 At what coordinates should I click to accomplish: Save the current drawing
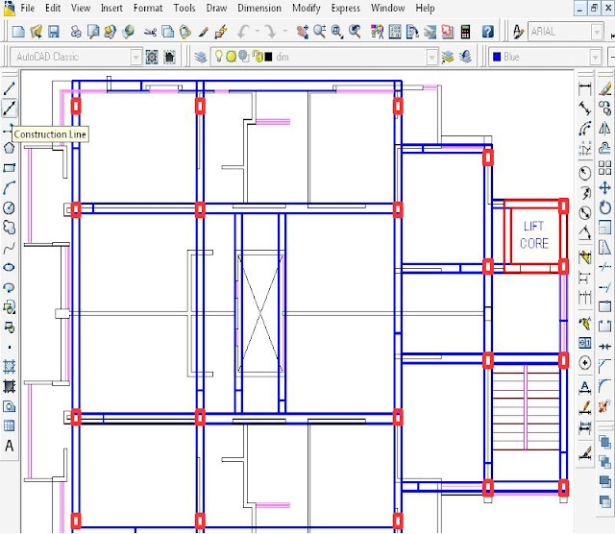[54, 32]
